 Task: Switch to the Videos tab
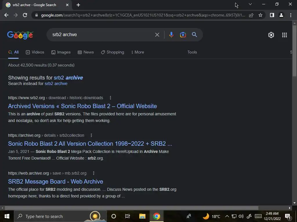(35, 52)
